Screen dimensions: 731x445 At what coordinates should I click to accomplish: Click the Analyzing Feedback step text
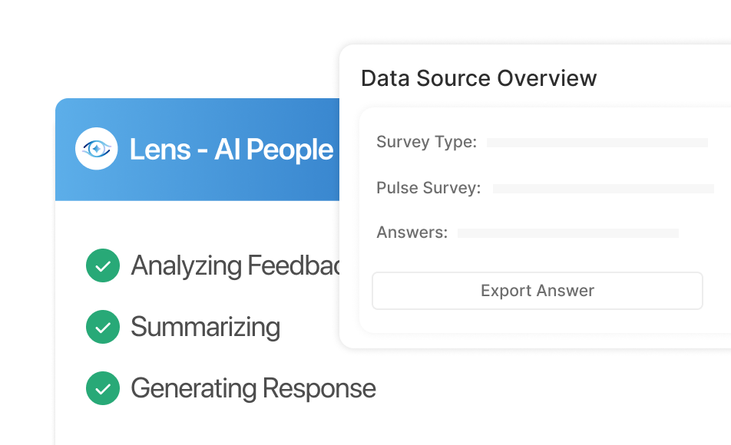pyautogui.click(x=236, y=266)
